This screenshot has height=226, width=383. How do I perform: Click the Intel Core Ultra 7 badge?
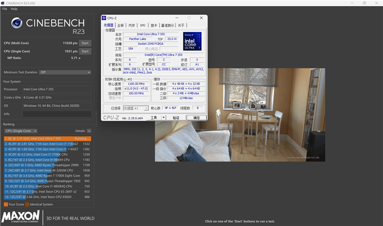(192, 41)
